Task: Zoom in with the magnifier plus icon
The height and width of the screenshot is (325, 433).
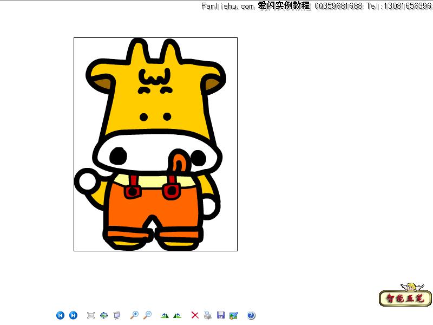Action: [134, 315]
